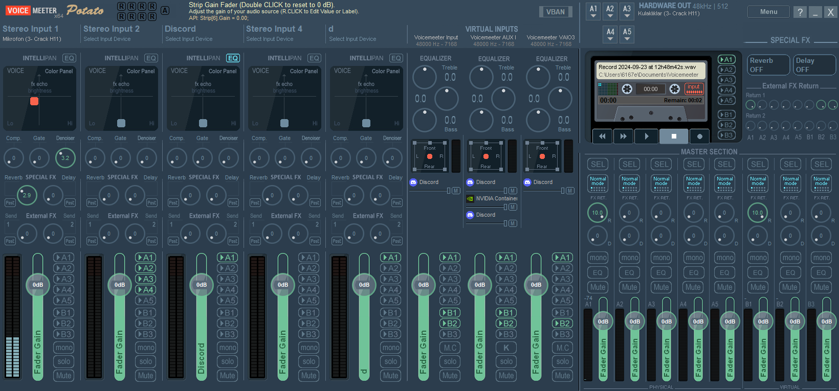Open the A2 hardware output device selector
Screen dimensions: 839x391
point(610,11)
